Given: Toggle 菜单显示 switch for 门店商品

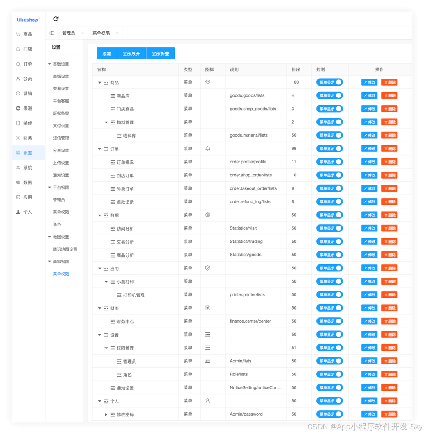Looking at the screenshot, I should point(329,109).
